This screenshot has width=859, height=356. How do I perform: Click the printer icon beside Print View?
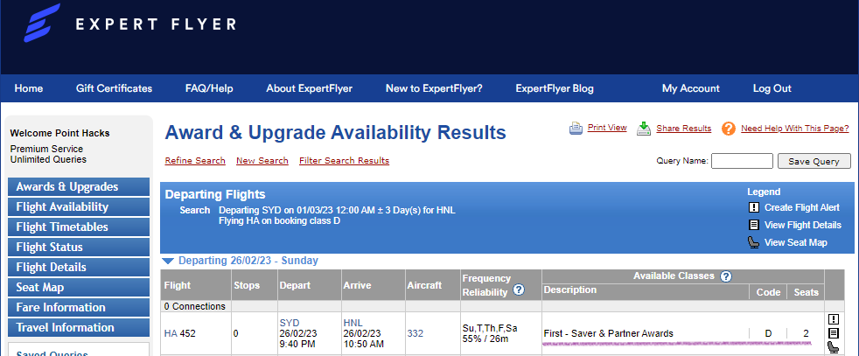(x=576, y=129)
